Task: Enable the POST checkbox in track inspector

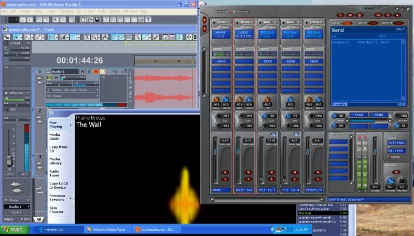Action: tap(6, 109)
